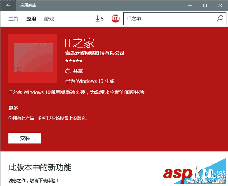Maximize the 应用商店 window
Screen dimensions: 228x186
coord(205,6)
